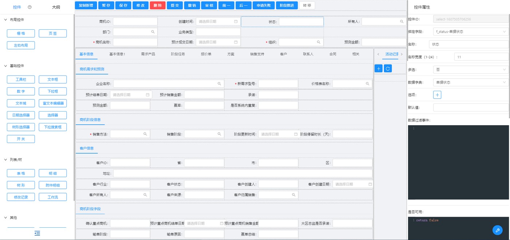This screenshot has width=510, height=240.
Task: Click the search icon in 企业名称 field
Action: [x=219, y=84]
